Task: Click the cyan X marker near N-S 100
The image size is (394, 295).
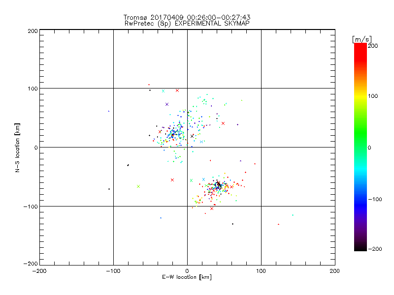Action: [164, 91]
